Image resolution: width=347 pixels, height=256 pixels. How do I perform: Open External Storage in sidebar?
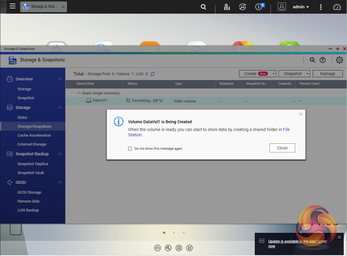[32, 144]
